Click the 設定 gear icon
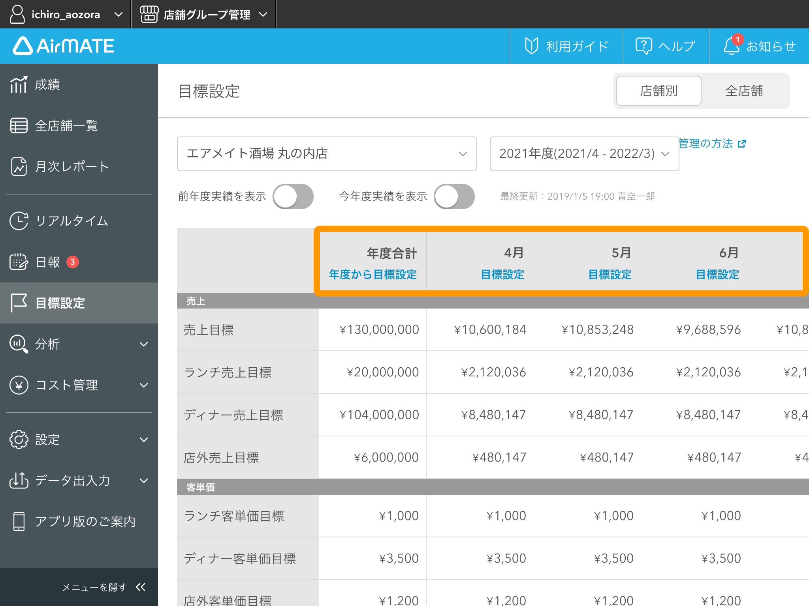This screenshot has height=606, width=809. click(x=19, y=439)
